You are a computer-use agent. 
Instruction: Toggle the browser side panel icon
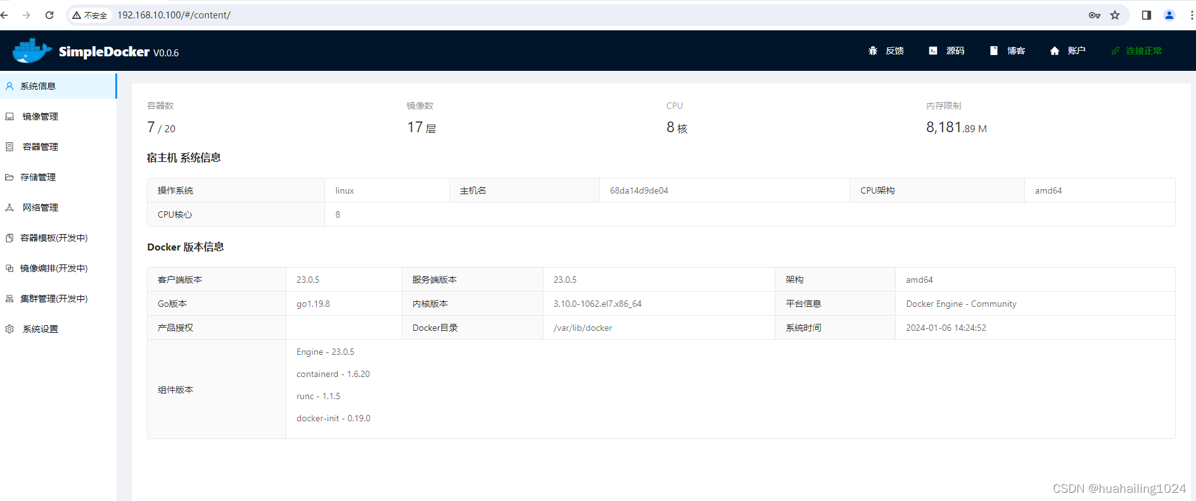pos(1147,15)
